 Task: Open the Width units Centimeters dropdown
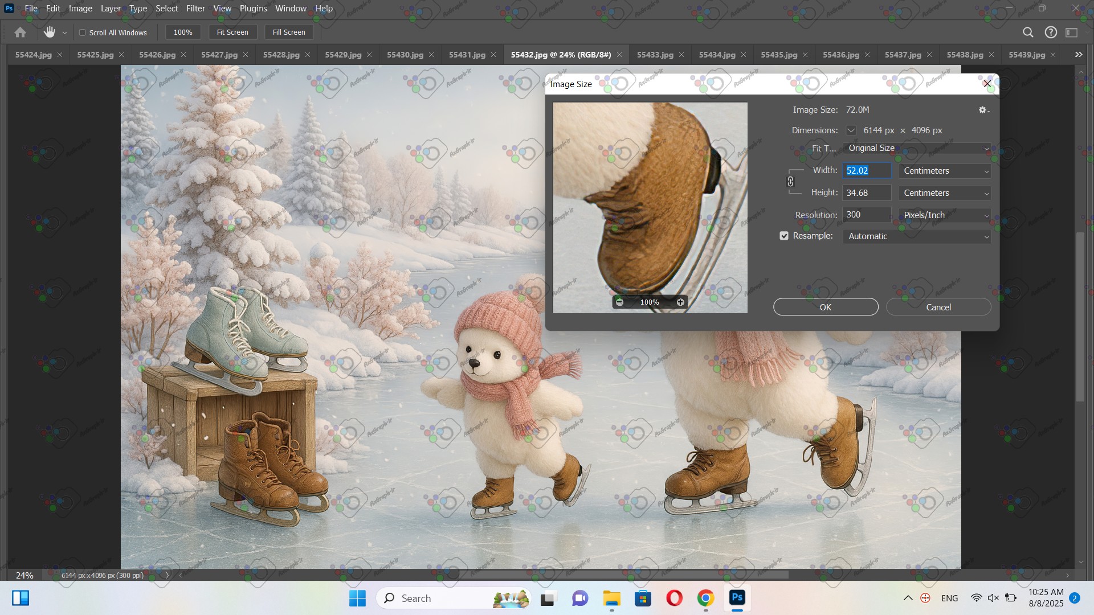(x=945, y=171)
